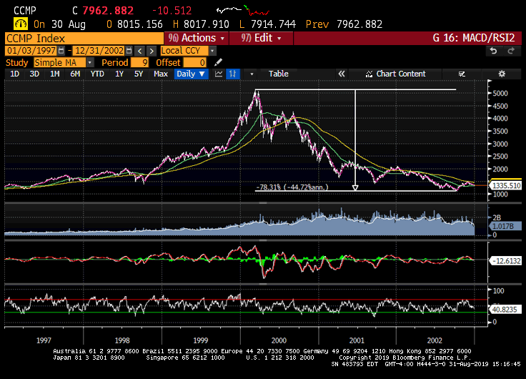Open the Chart Content panel

click(x=395, y=74)
